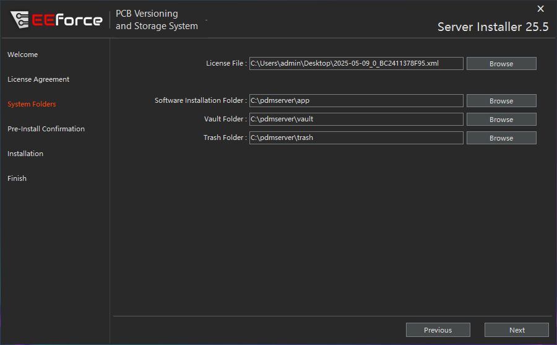Browse for the Trash Folder
The height and width of the screenshot is (345, 557).
[501, 138]
